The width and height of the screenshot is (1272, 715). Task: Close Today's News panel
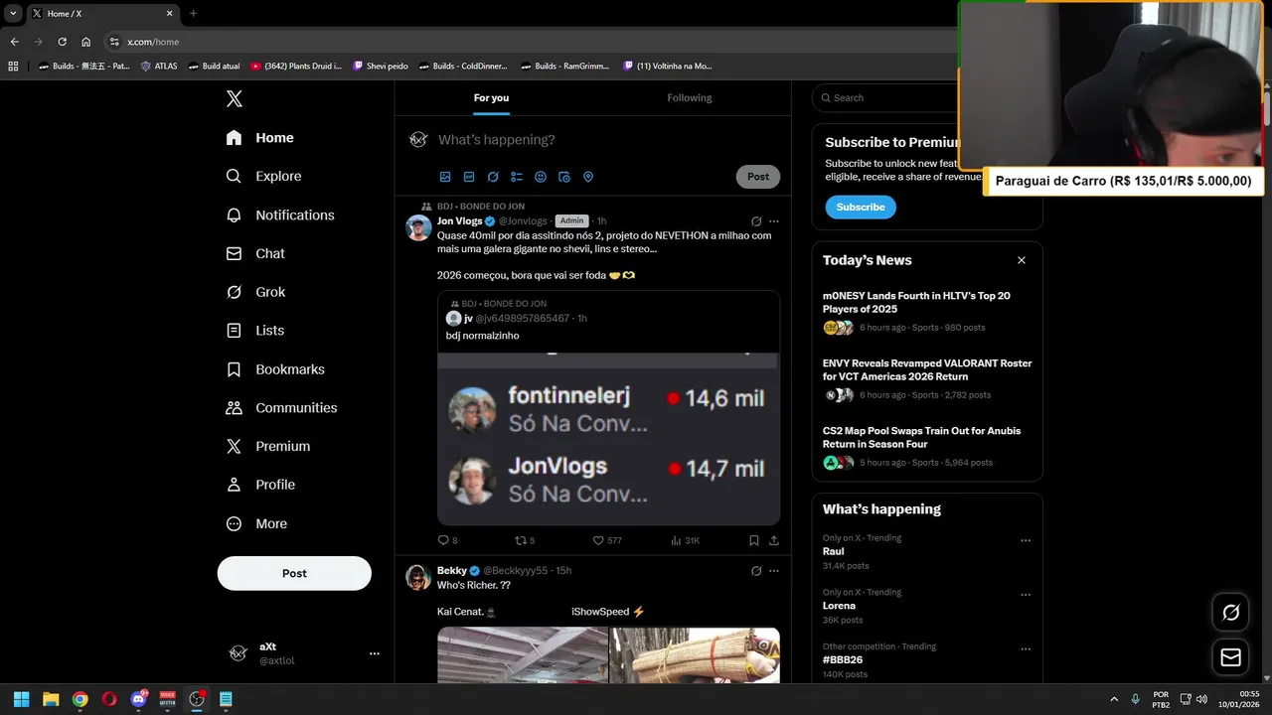click(1022, 260)
